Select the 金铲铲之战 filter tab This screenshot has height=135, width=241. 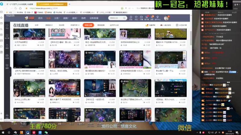(114, 25)
